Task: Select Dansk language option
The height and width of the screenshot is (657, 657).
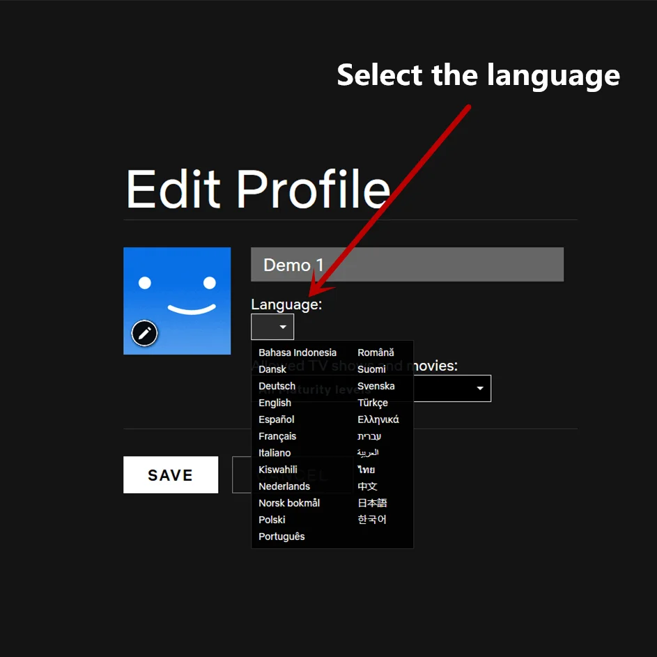Action: tap(272, 369)
